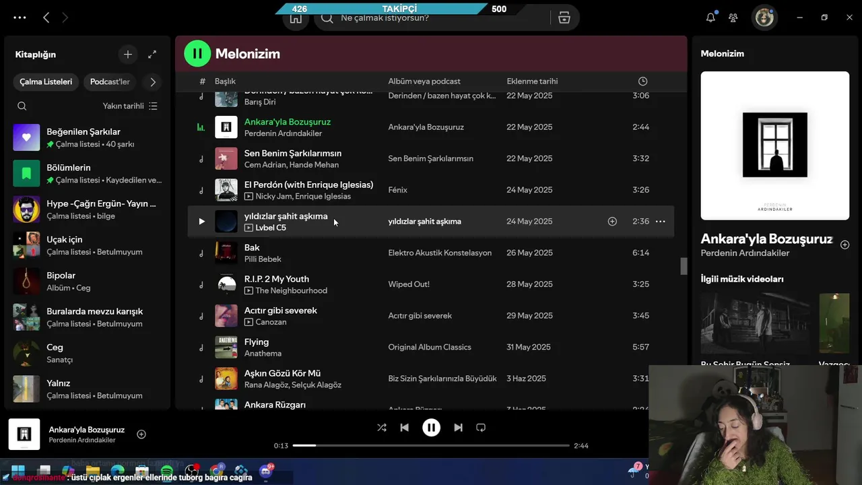Open the Fénix album link
The image size is (862, 485).
pyautogui.click(x=397, y=190)
